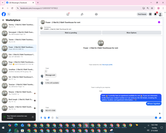
Task: Open CA$800 Marketplace listing link
Action: pos(57,29)
